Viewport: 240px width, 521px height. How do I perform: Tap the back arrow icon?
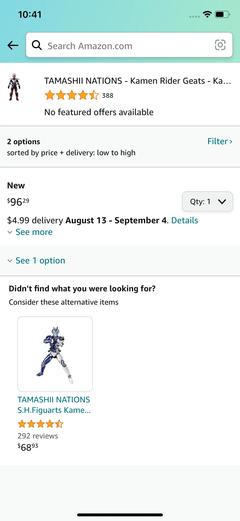pyautogui.click(x=13, y=45)
